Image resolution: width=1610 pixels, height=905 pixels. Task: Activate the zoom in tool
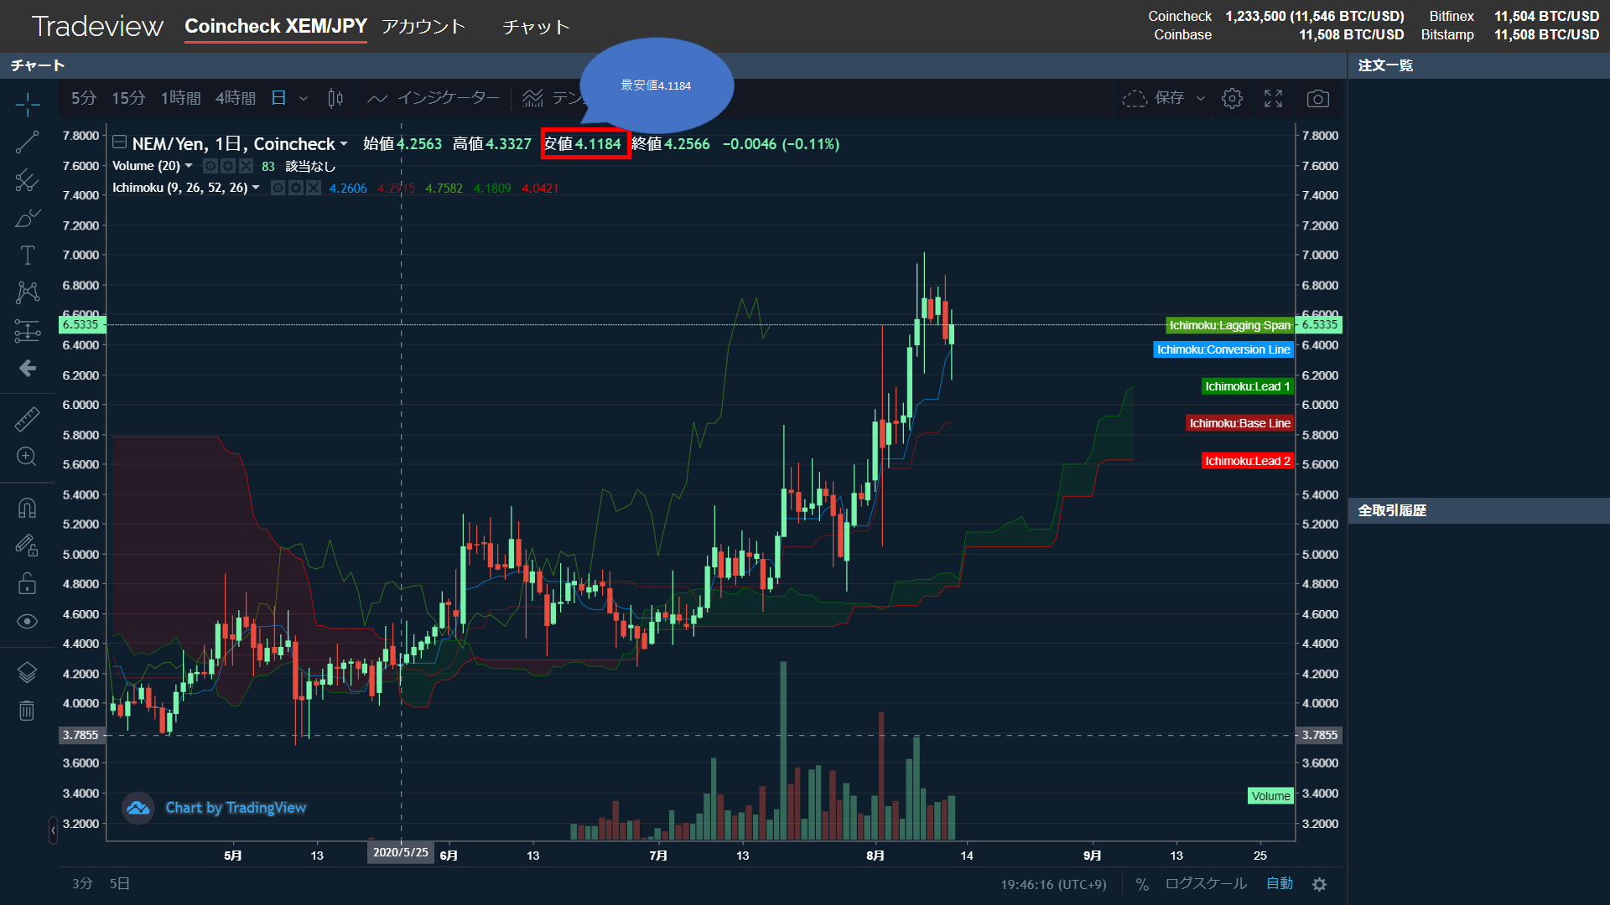point(28,457)
